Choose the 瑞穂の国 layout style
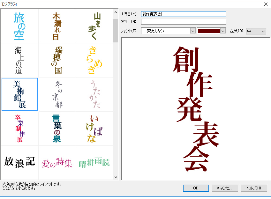The width and height of the screenshot is (271, 199). point(57,60)
